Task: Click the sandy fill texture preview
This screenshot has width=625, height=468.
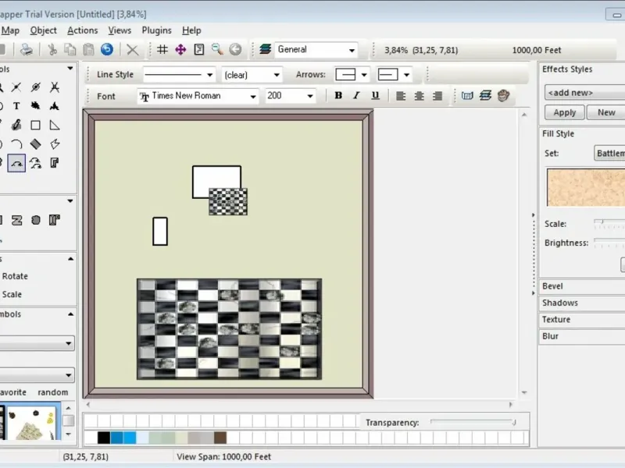Action: 586,187
